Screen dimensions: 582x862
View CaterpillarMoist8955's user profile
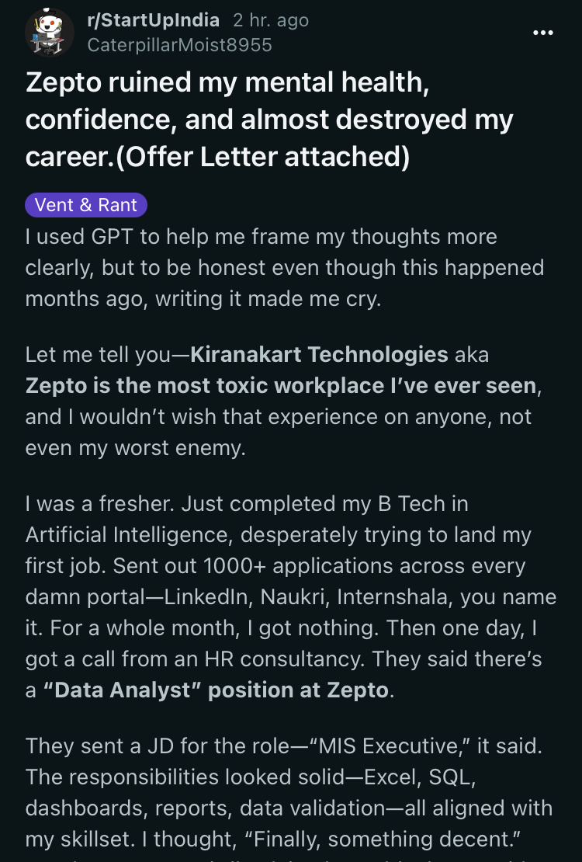click(x=179, y=45)
